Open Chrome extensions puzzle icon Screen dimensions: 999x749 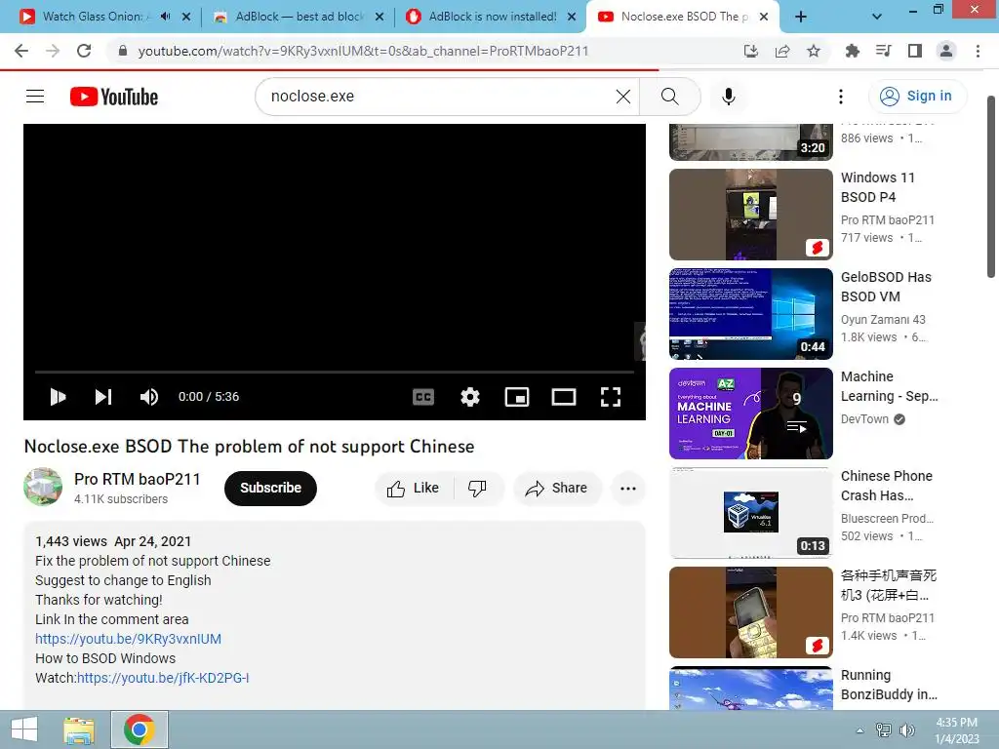(x=852, y=51)
